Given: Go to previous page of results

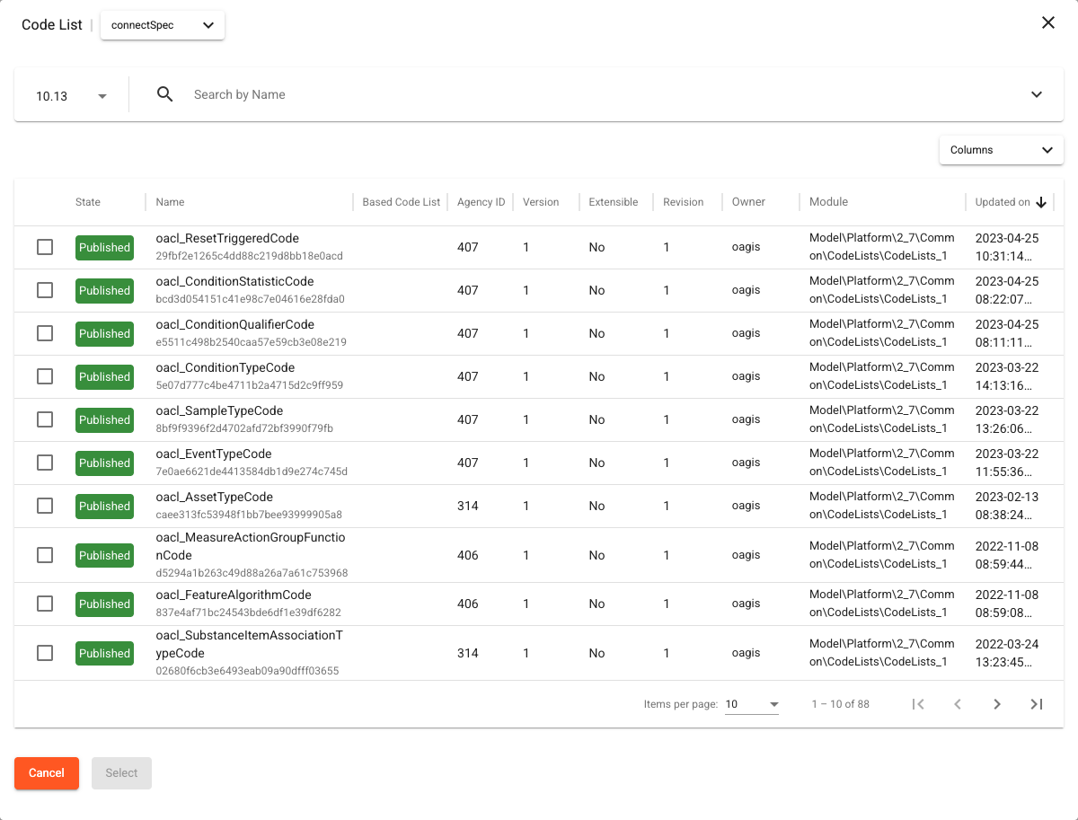Looking at the screenshot, I should [958, 704].
